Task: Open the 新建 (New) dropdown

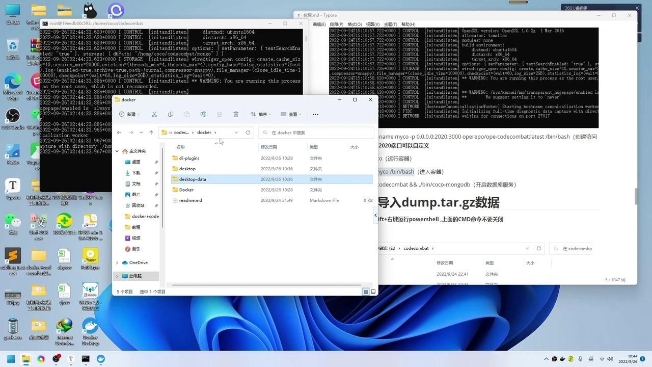Action: 129,114
